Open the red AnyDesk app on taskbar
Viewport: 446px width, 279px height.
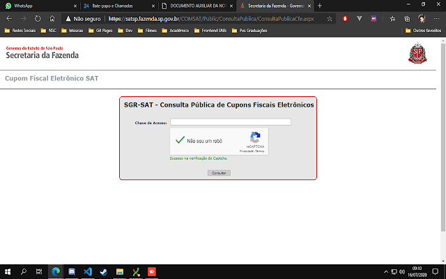[152, 271]
